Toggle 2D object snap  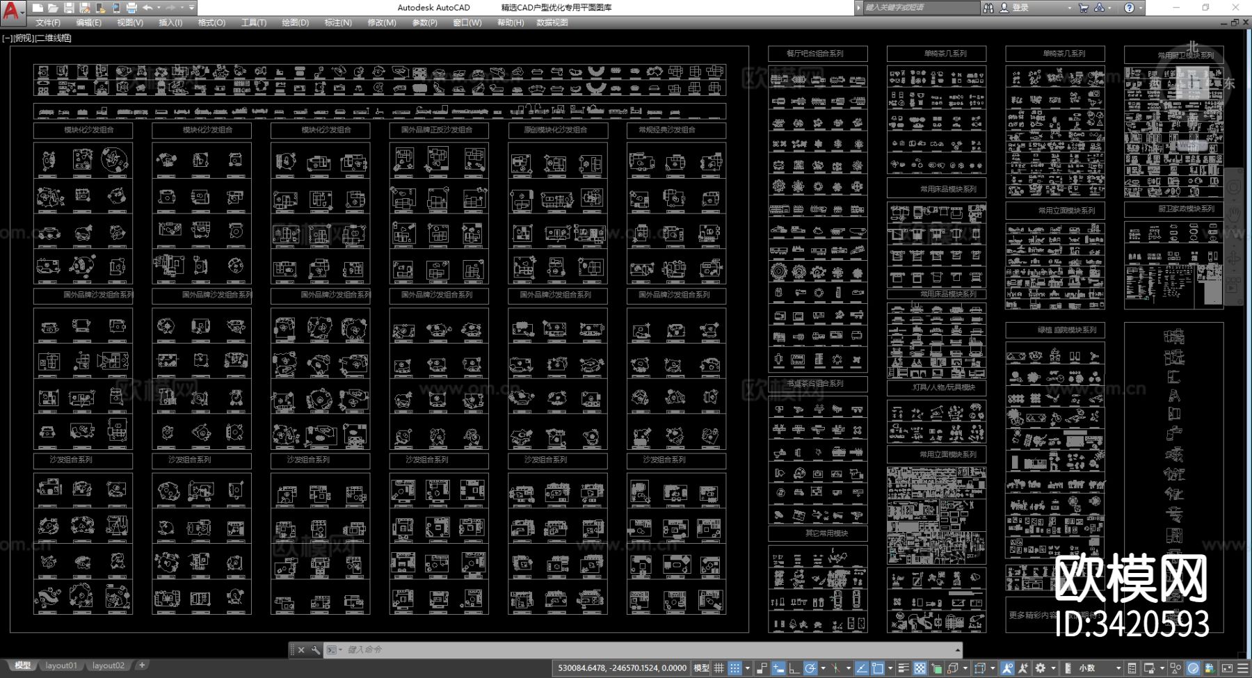click(x=878, y=668)
